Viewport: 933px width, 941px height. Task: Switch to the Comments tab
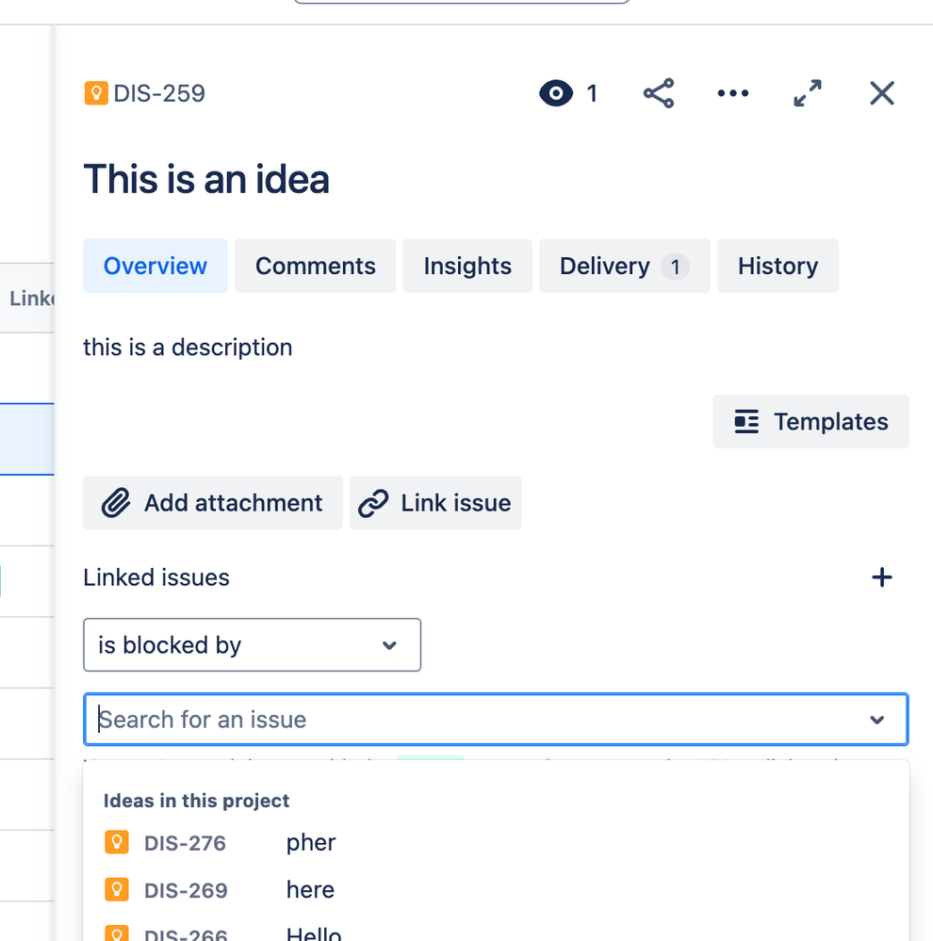pyautogui.click(x=315, y=266)
